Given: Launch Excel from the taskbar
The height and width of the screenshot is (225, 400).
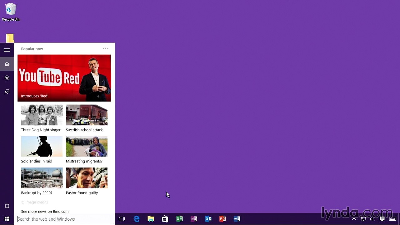Looking at the screenshot, I should coord(179,219).
